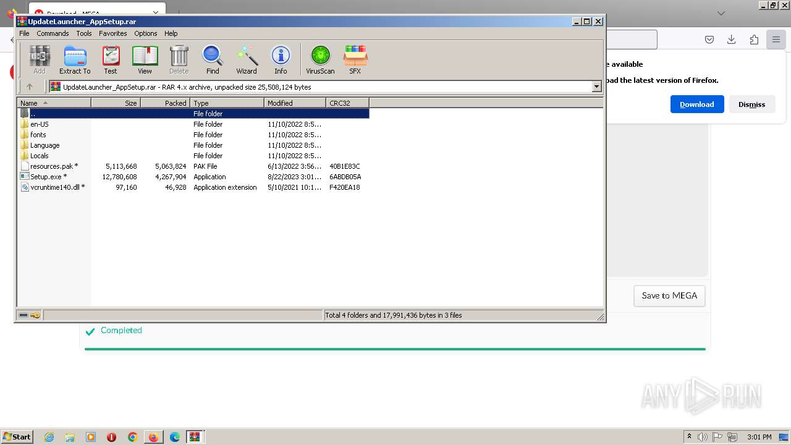Image resolution: width=791 pixels, height=445 pixels.
Task: Open the File menu
Action: (x=24, y=33)
